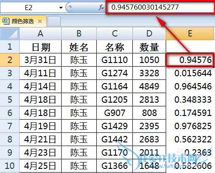Select cell containing 4月14日
Image resolution: width=215 pixels, height=173 pixels.
click(x=41, y=86)
